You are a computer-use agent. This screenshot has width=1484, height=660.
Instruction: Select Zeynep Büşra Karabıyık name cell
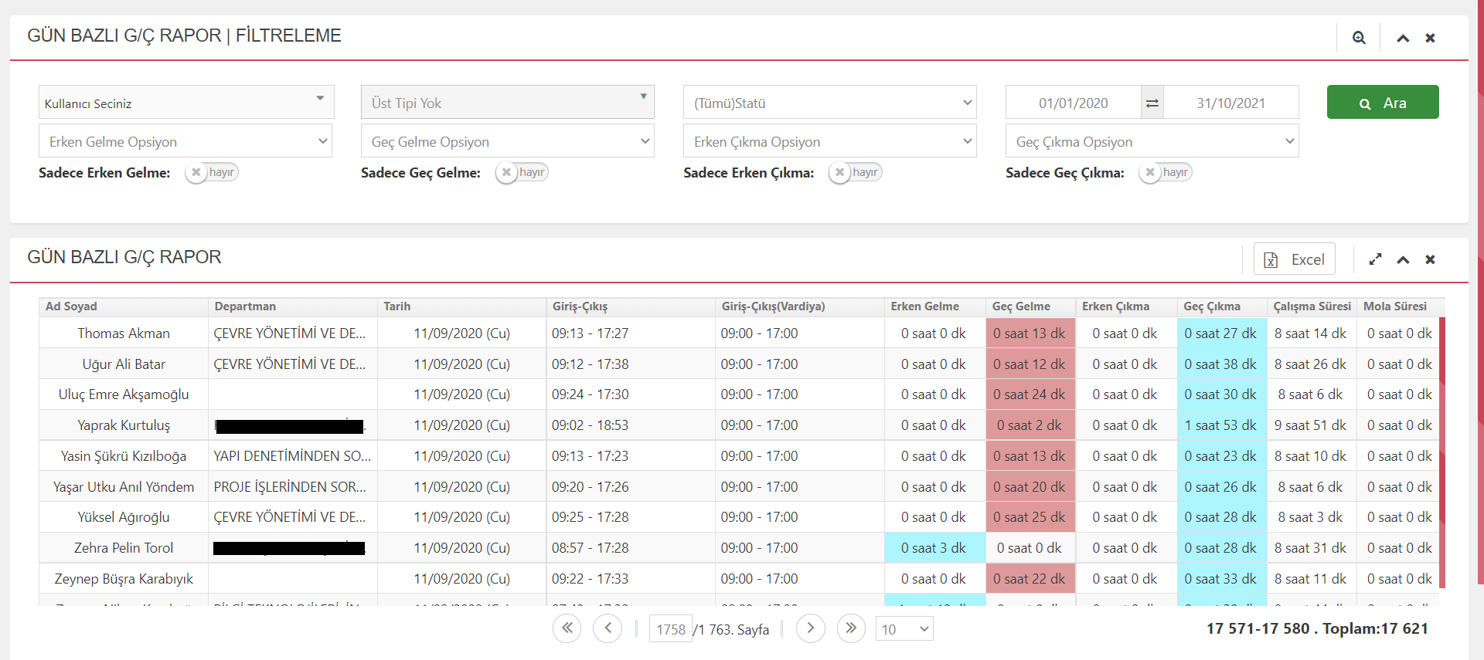[124, 579]
